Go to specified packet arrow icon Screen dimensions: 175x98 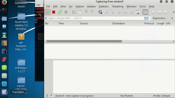coord(119,12)
